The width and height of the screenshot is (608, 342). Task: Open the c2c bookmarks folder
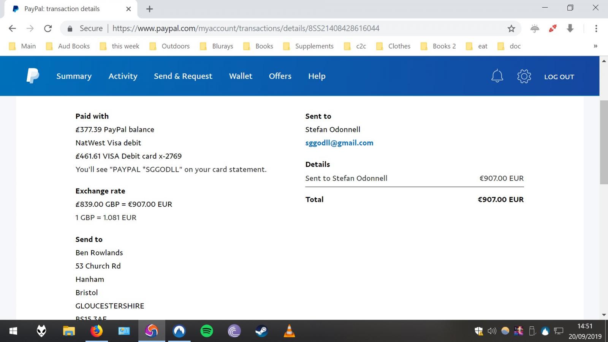[x=355, y=46]
